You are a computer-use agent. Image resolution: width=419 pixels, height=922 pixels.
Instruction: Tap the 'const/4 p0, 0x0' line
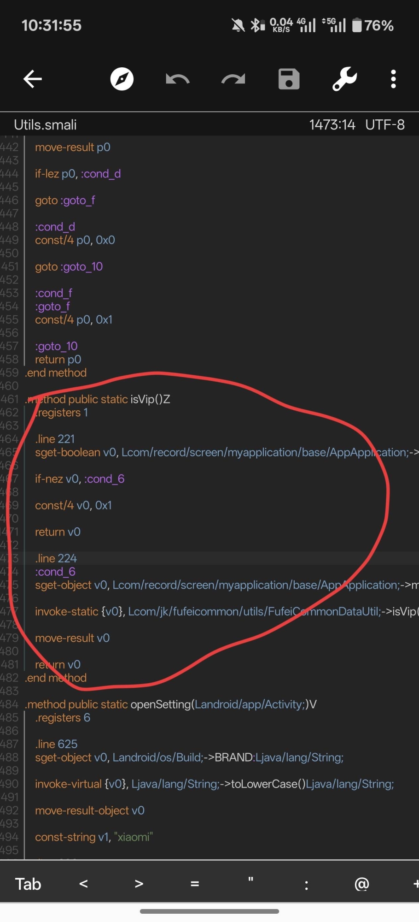point(75,240)
